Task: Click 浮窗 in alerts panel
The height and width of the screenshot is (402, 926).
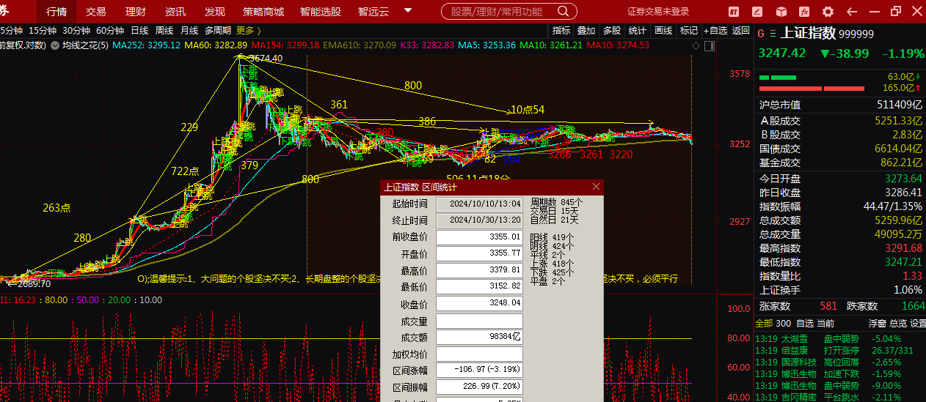Action: click(x=878, y=323)
